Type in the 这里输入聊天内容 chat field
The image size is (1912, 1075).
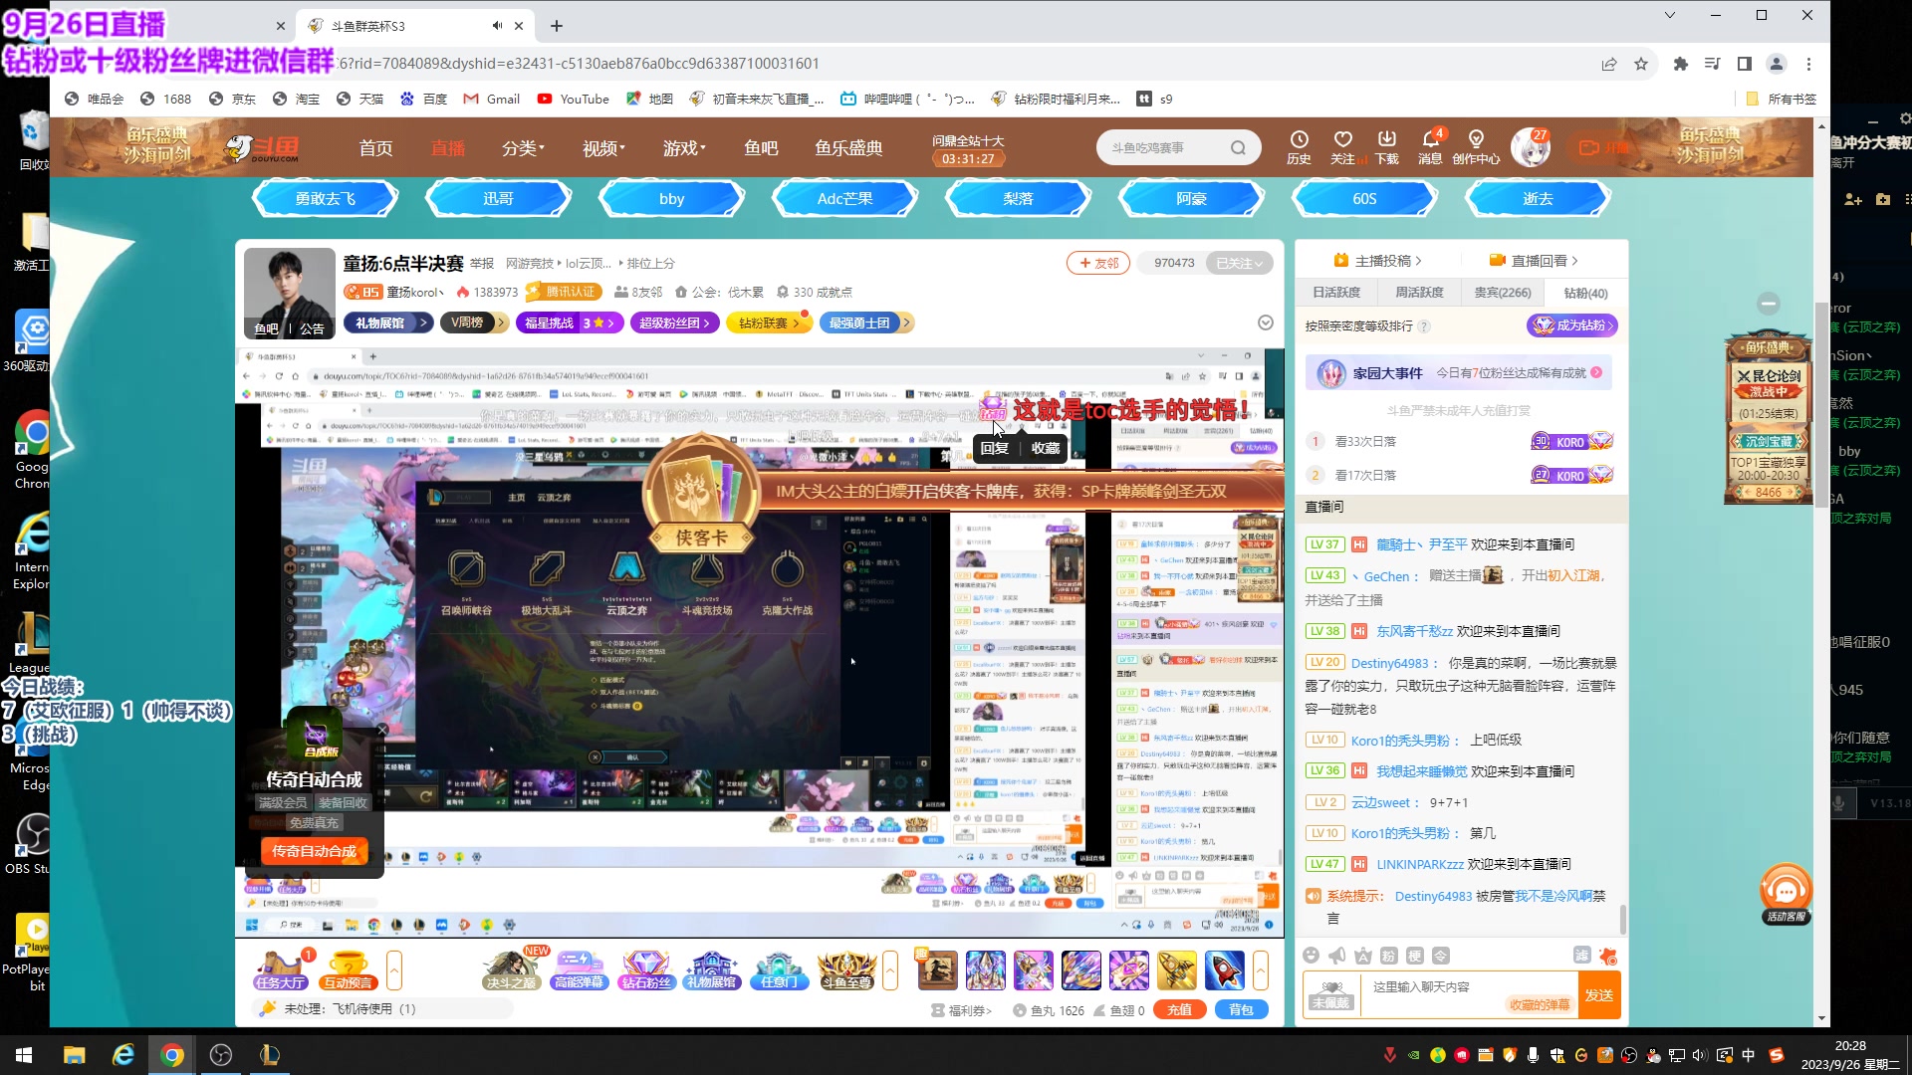click(1444, 985)
